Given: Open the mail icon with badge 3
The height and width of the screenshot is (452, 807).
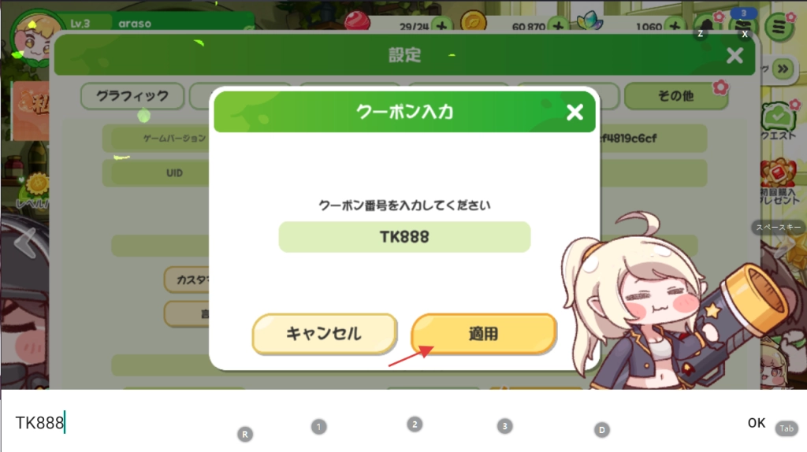Looking at the screenshot, I should (742, 24).
